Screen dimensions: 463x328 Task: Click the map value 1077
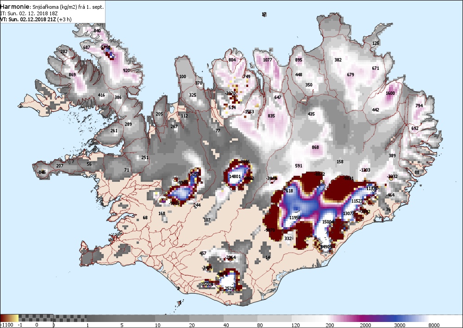click(x=267, y=60)
